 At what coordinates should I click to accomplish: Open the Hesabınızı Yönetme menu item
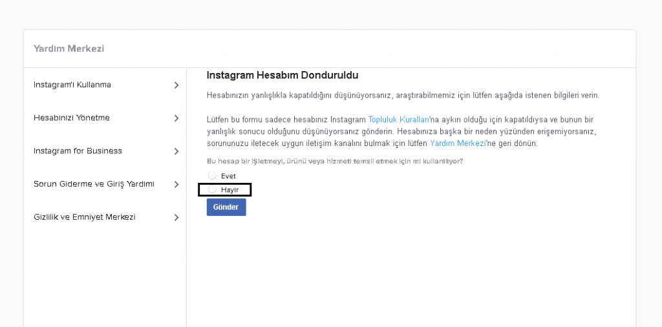[x=72, y=118]
